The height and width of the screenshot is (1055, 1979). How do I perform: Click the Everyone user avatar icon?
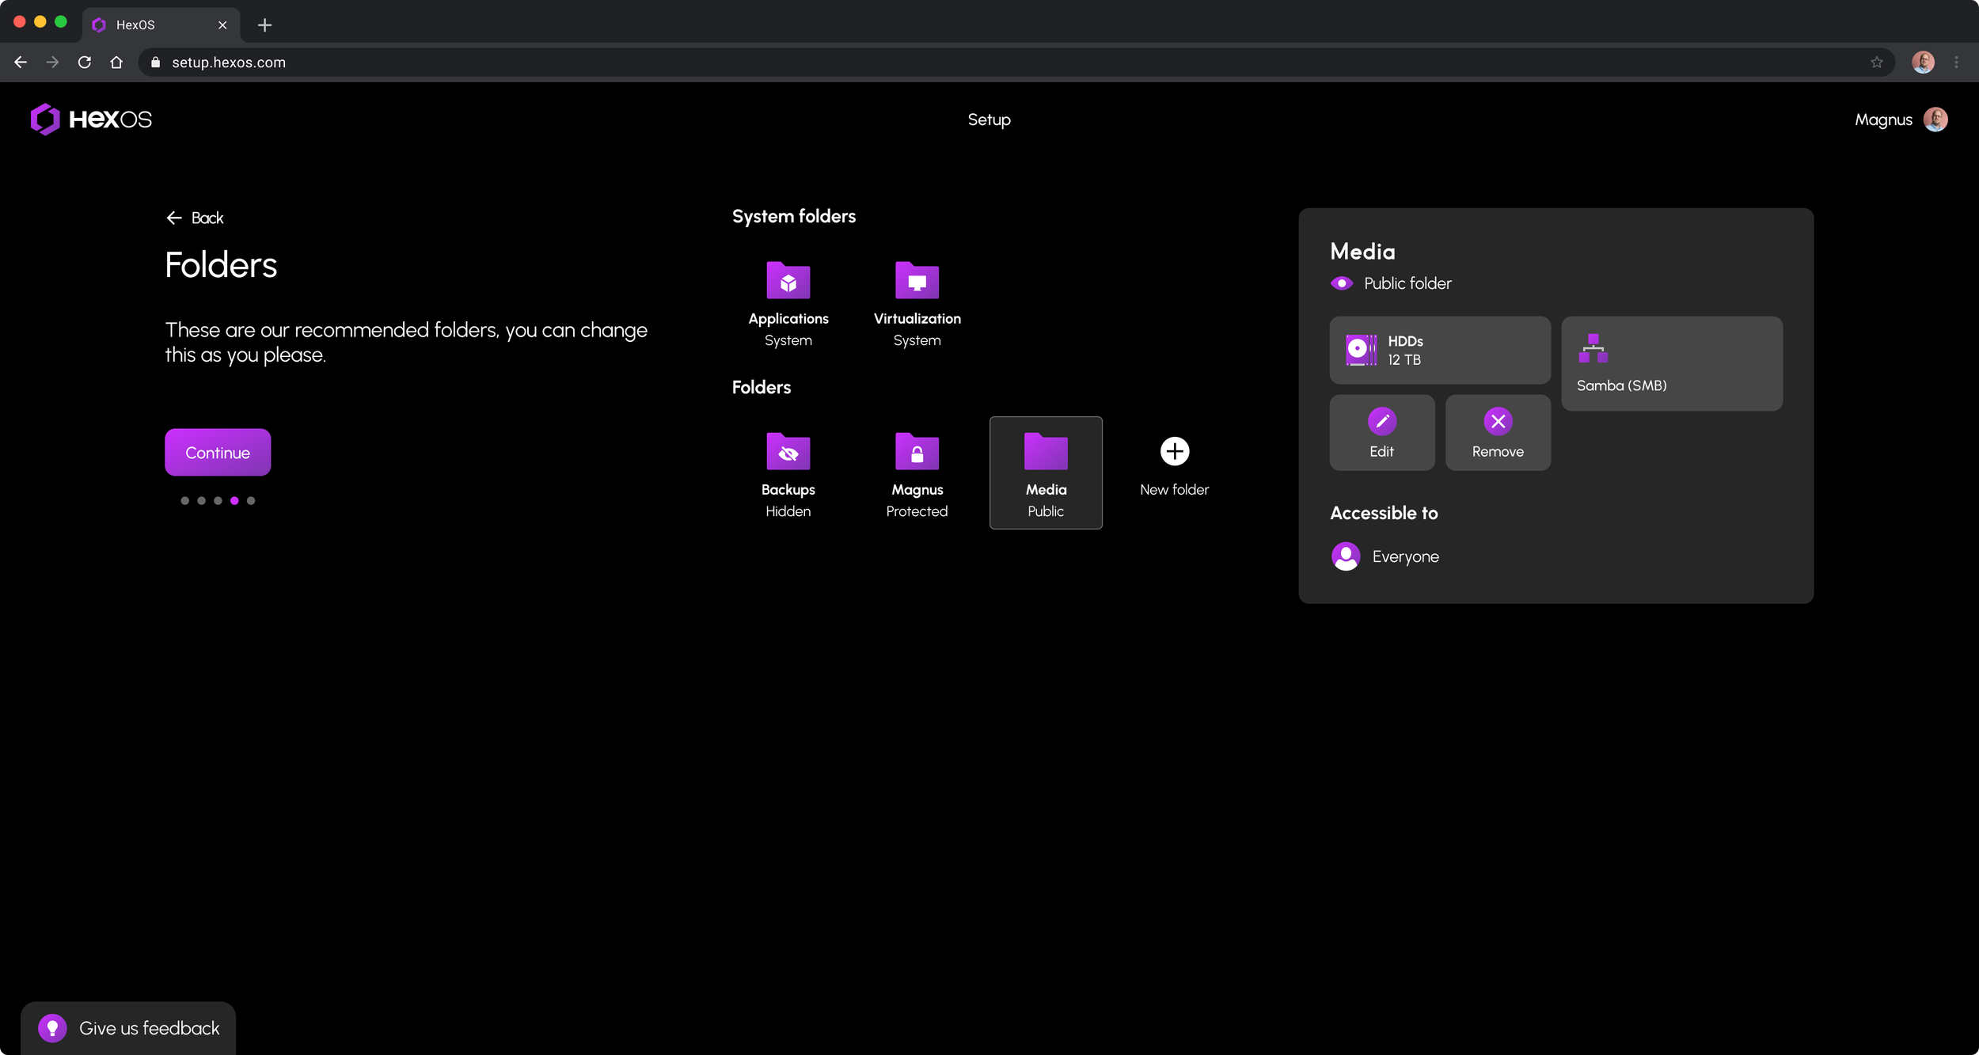pyautogui.click(x=1346, y=556)
